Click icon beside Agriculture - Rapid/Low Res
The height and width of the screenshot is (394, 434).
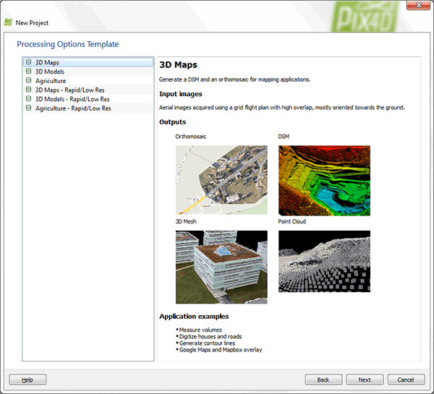29,108
